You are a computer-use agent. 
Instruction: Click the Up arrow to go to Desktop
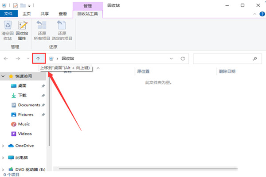pyautogui.click(x=39, y=58)
